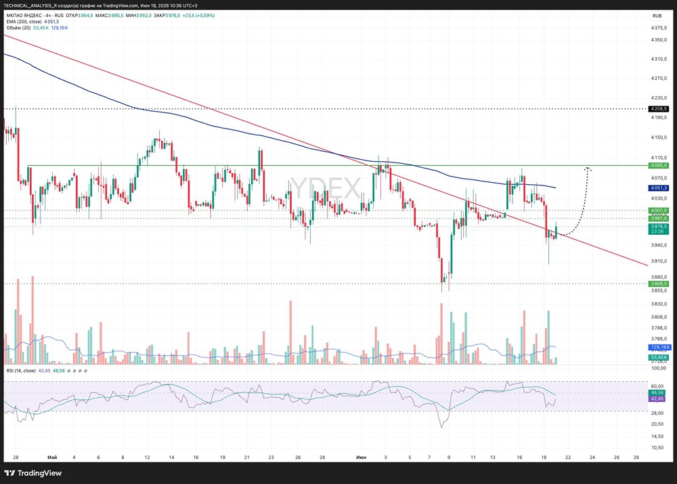Click the МАКС 3985,5 high value in legend

pos(109,16)
